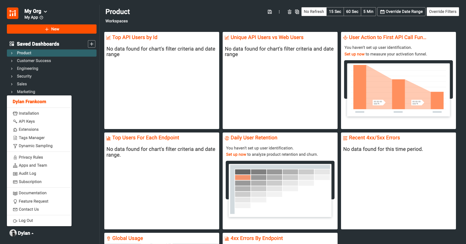Click the API Keys key icon
The width and height of the screenshot is (466, 244).
click(x=15, y=122)
